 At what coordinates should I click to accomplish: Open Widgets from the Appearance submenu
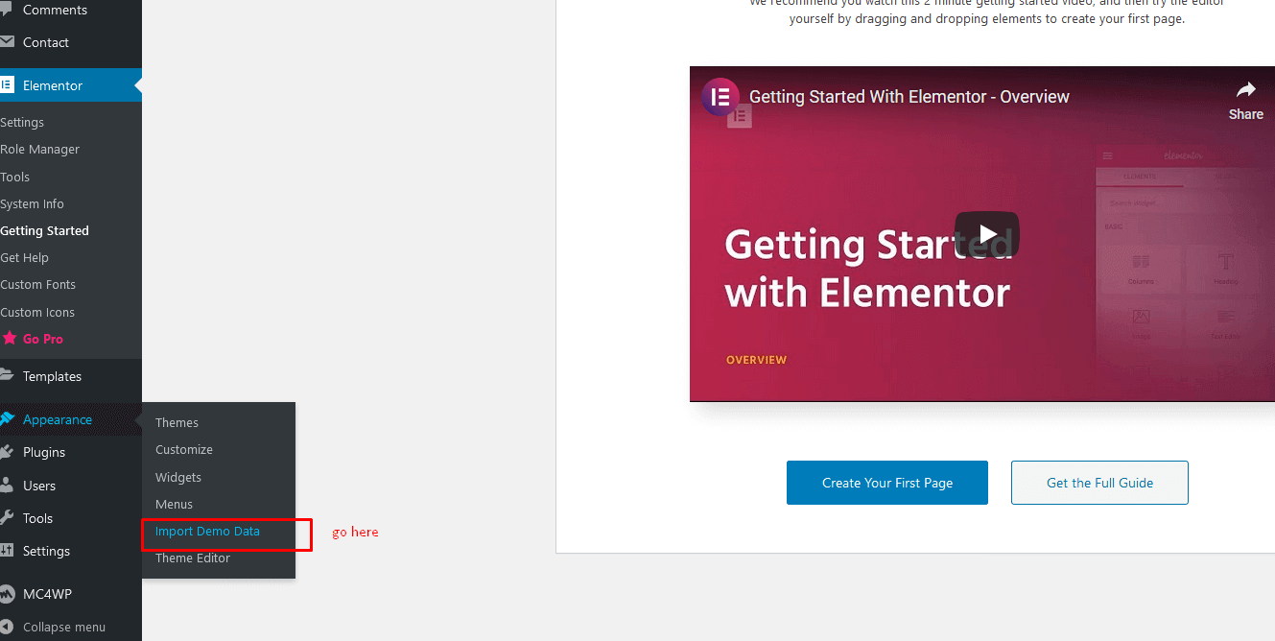(x=178, y=477)
